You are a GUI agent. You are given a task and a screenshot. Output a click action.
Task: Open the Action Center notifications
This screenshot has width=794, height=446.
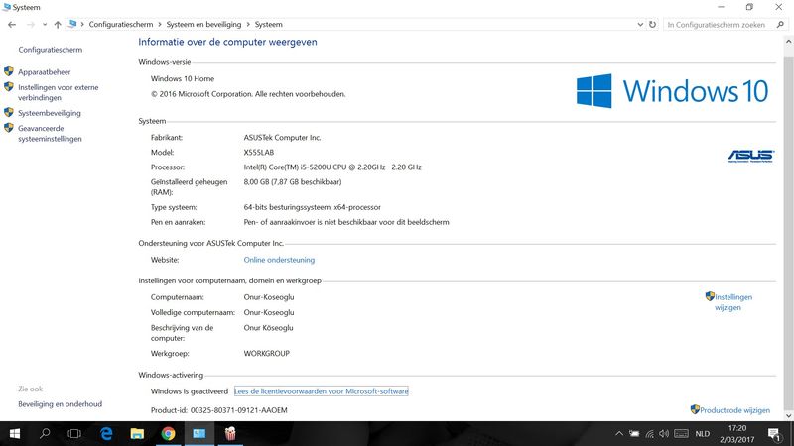pyautogui.click(x=774, y=434)
